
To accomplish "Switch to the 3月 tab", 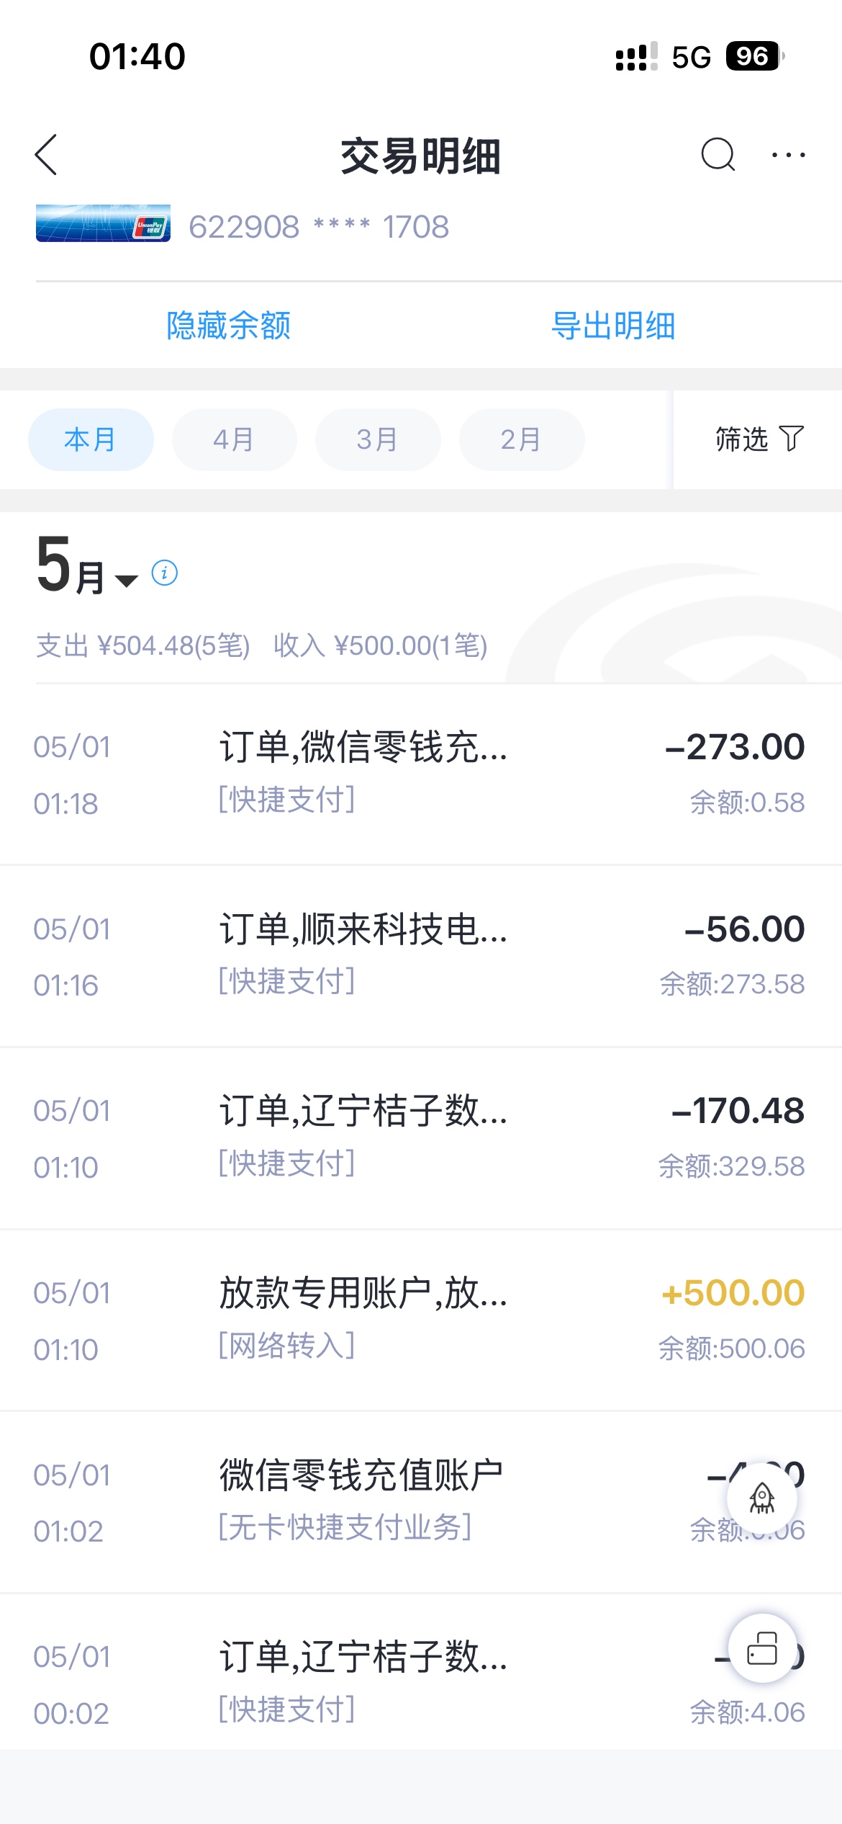I will pos(378,439).
